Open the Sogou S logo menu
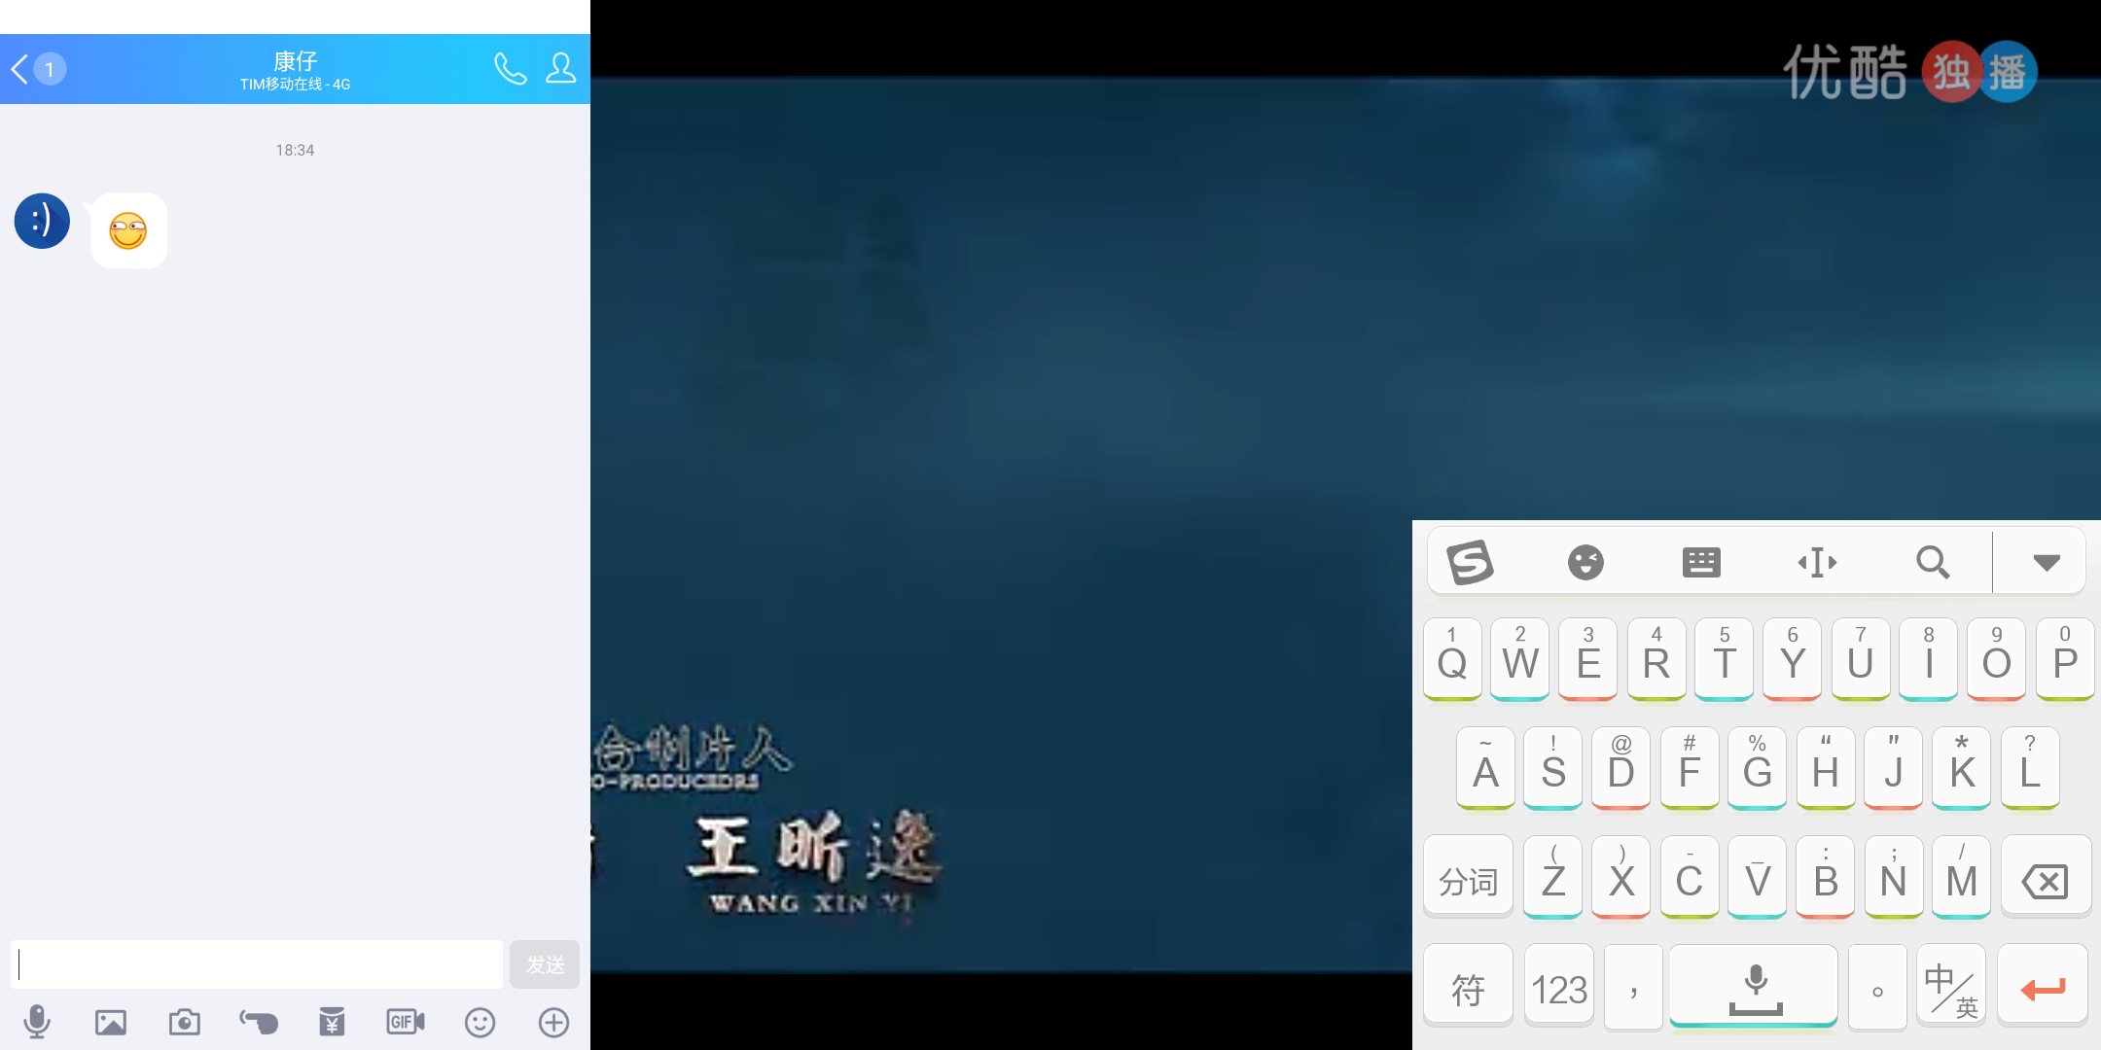This screenshot has height=1050, width=2101. (x=1470, y=562)
